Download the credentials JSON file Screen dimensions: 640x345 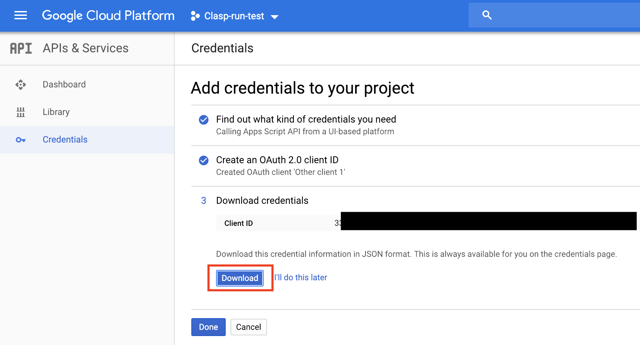click(x=239, y=278)
